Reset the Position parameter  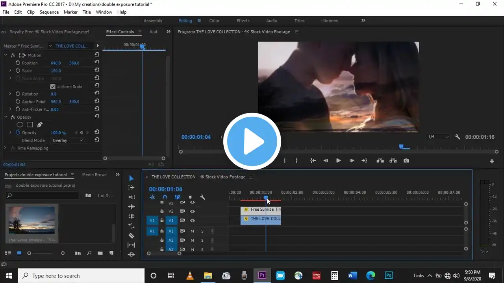click(97, 62)
